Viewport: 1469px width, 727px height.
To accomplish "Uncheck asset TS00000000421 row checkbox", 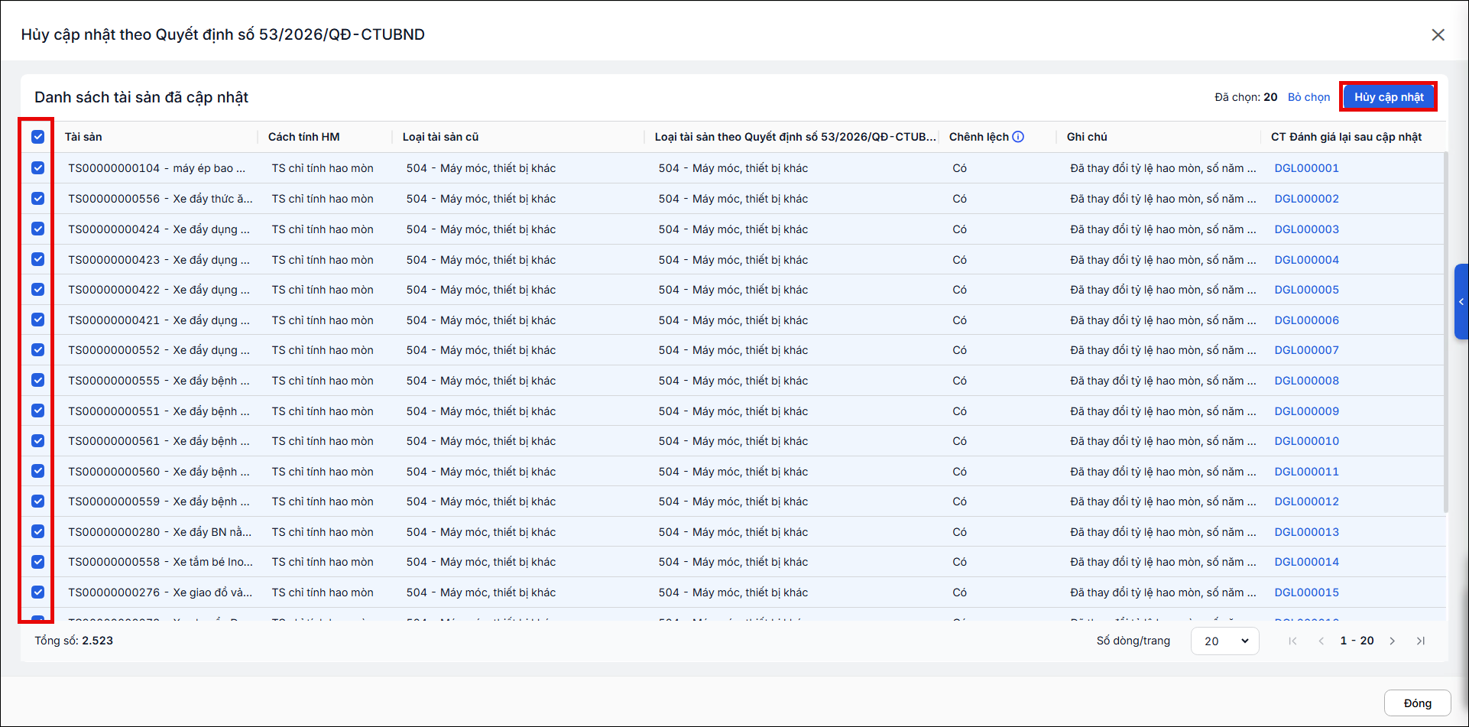I will [37, 320].
